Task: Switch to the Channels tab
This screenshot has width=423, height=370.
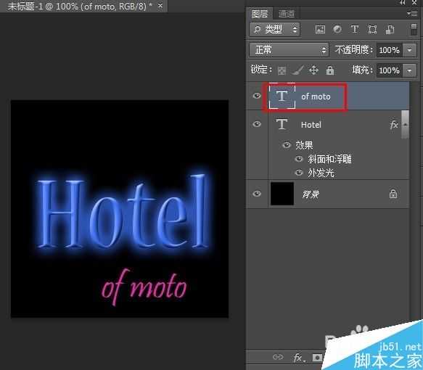Action: [x=286, y=14]
